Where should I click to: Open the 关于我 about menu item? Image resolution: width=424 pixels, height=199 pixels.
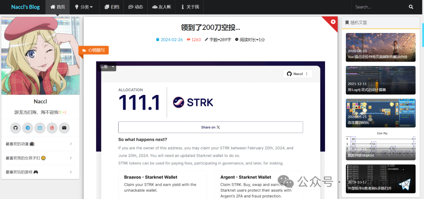click(190, 7)
